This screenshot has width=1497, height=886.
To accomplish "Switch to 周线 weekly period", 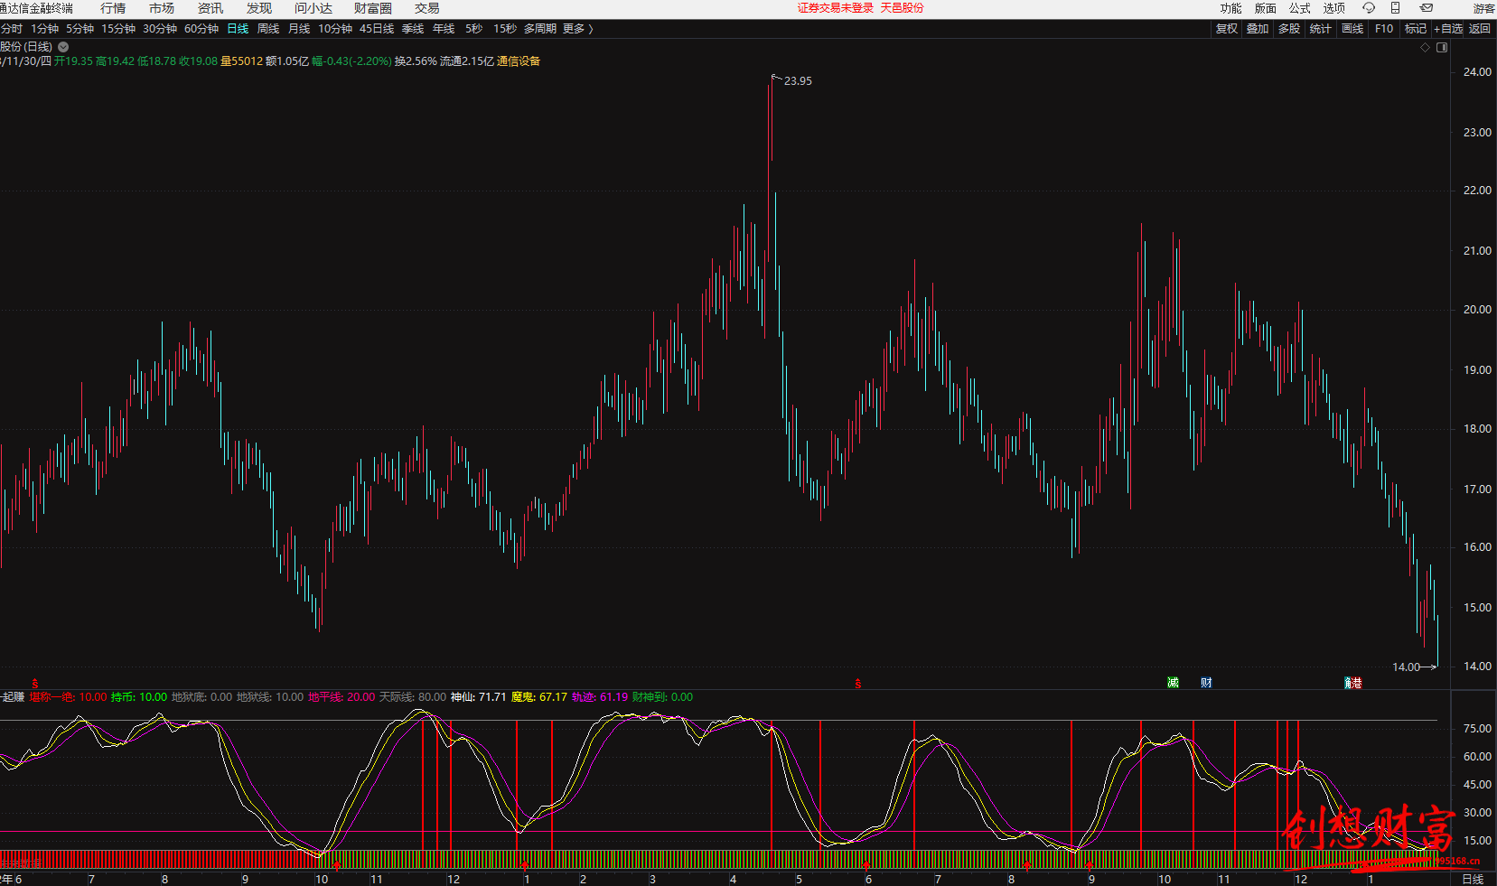I will tap(268, 29).
